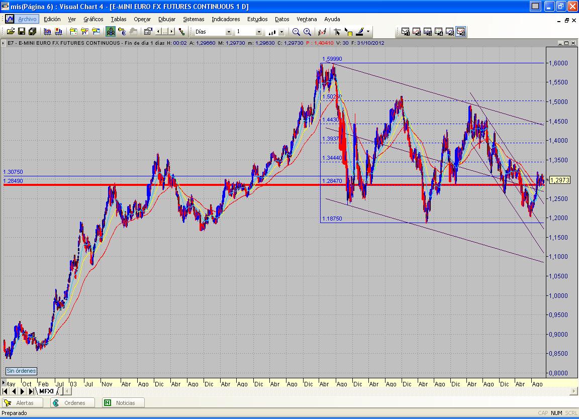Screen dimensions: 579x419
Task: Click the zoom in magnifier icon
Action: pos(307,32)
